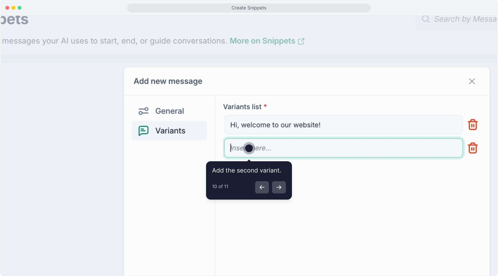This screenshot has width=498, height=276.
Task: Advance to next tooltip step
Action: coord(279,187)
